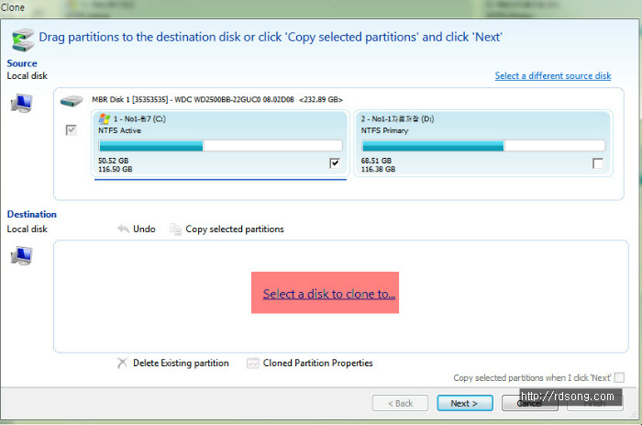This screenshot has height=425, width=642.
Task: Click the Cloned Partition Properties icon
Action: click(252, 363)
